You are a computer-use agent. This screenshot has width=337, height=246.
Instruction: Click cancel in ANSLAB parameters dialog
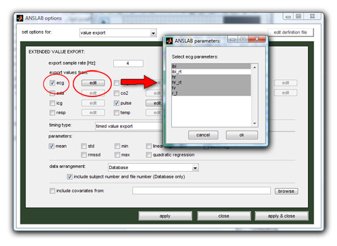(x=203, y=135)
